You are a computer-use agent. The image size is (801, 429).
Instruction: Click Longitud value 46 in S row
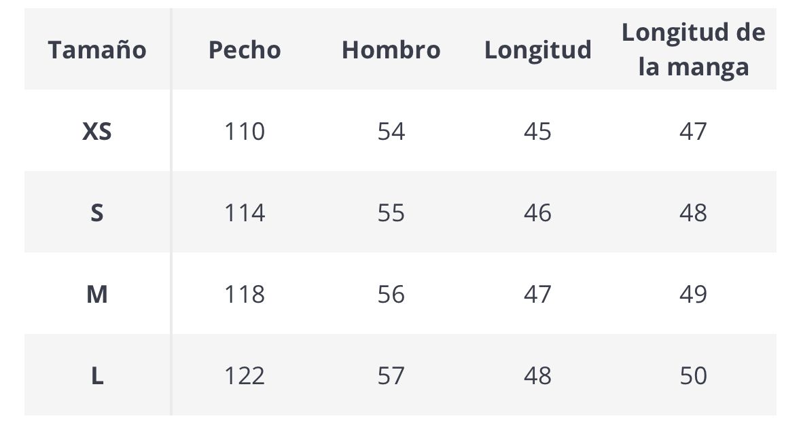tap(537, 213)
